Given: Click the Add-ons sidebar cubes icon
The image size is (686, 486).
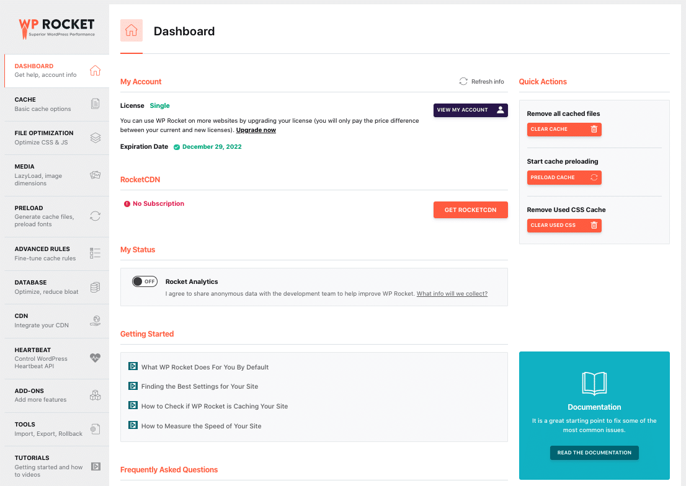Looking at the screenshot, I should coord(95,395).
